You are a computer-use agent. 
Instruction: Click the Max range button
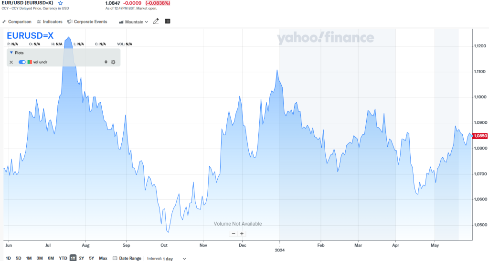click(x=103, y=258)
